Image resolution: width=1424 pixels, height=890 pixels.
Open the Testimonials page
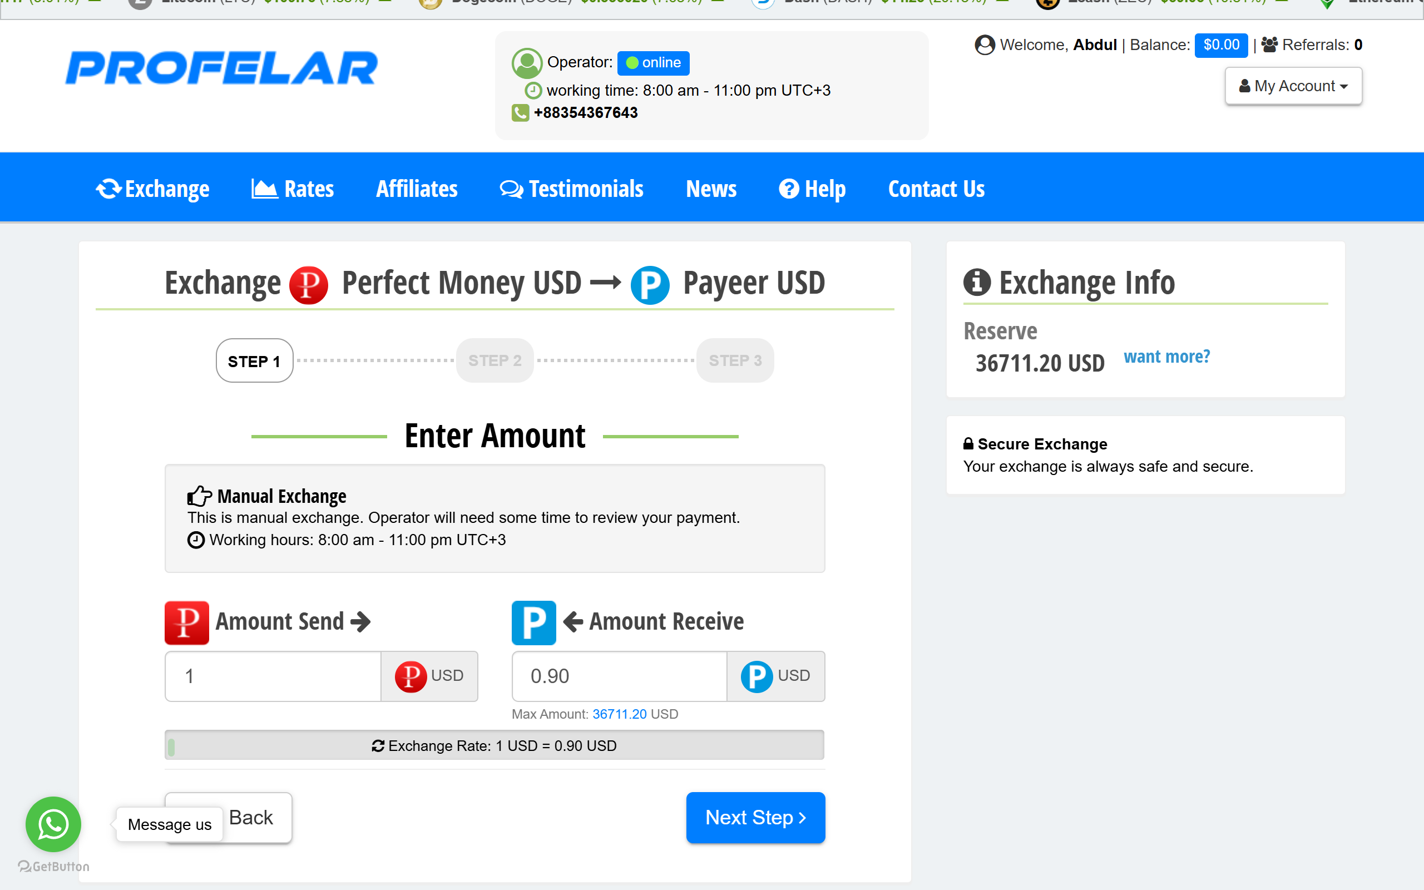point(571,189)
